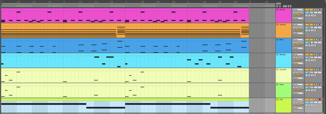Collapse the Bass track unfold arrow
This screenshot has height=114, width=326.
click(277, 40)
